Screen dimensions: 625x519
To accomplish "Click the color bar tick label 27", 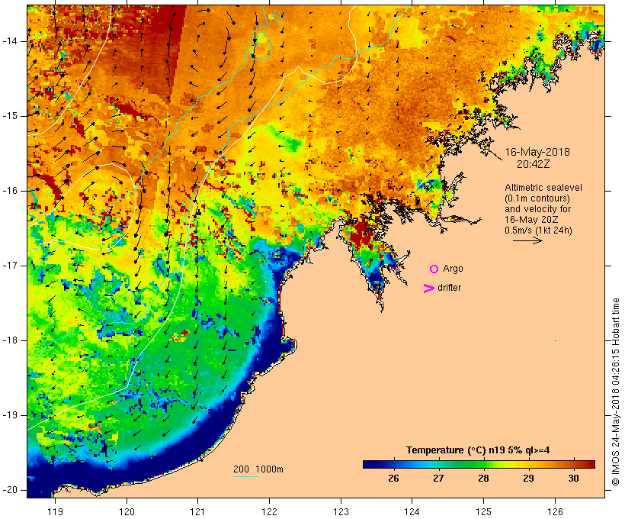I will click(x=438, y=479).
